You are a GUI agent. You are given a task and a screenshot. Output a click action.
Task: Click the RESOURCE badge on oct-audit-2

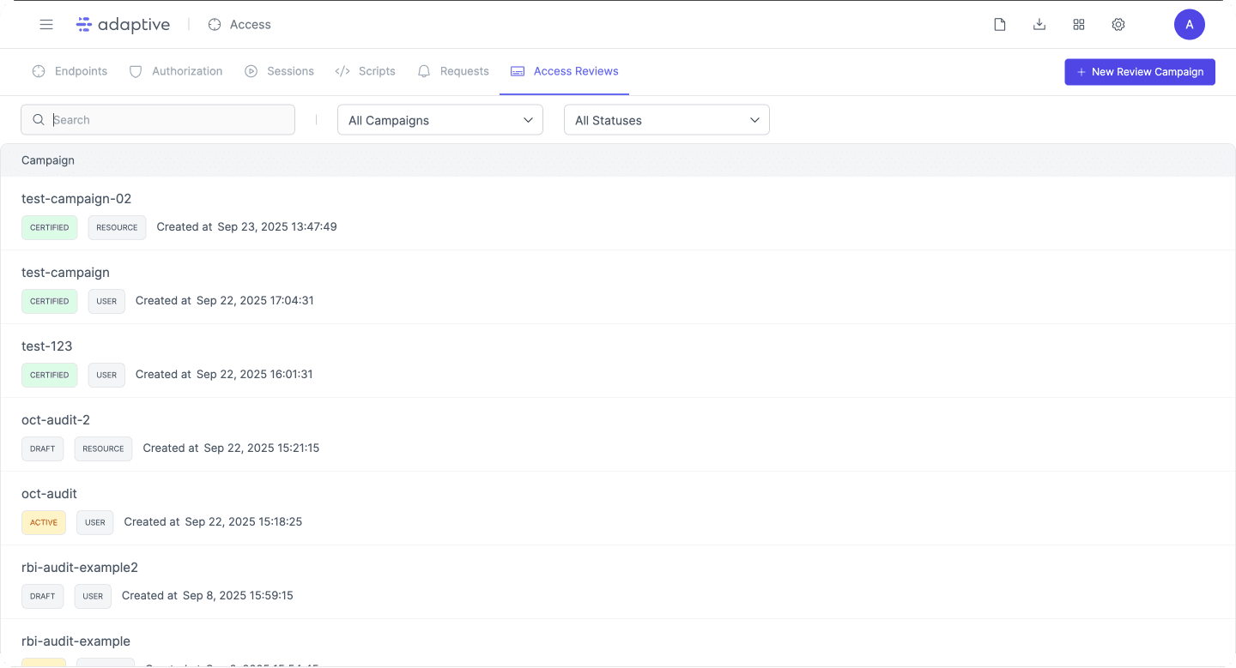point(104,448)
